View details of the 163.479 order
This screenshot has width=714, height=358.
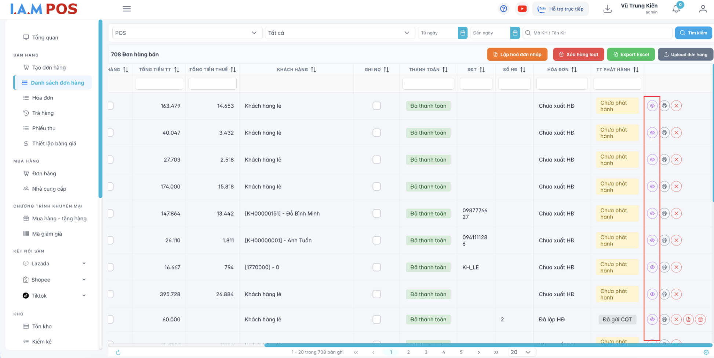point(652,106)
